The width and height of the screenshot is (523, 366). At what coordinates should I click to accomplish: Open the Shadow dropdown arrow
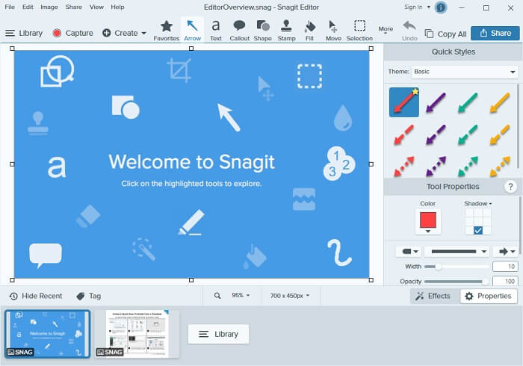pos(490,204)
